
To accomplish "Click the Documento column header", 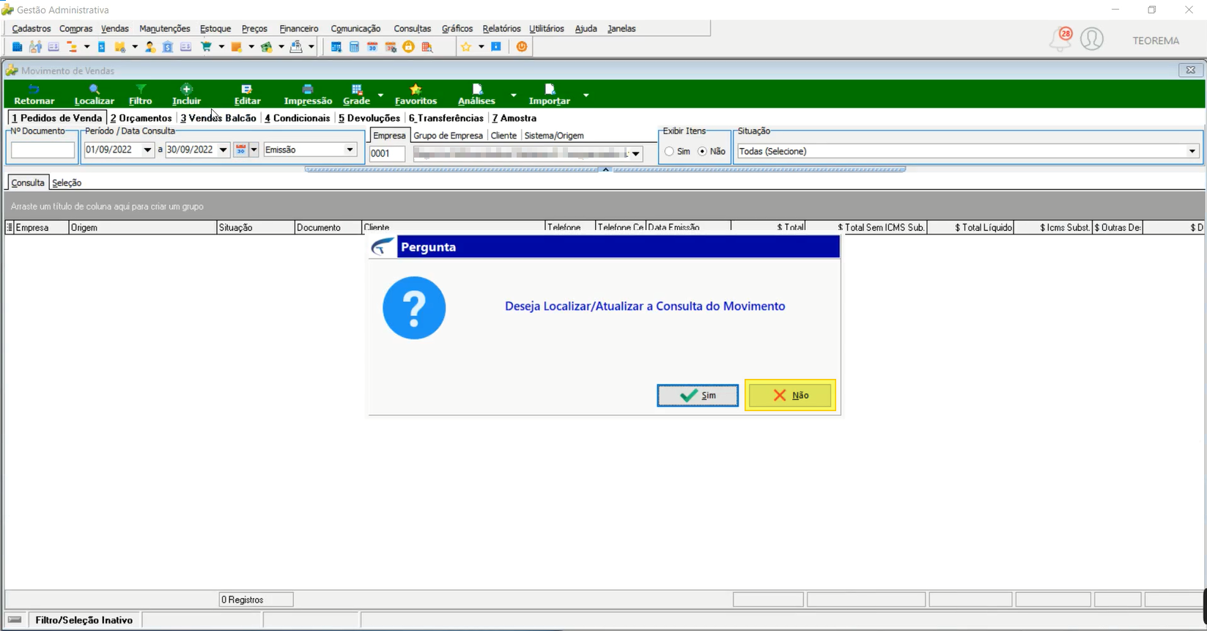I will tap(328, 228).
